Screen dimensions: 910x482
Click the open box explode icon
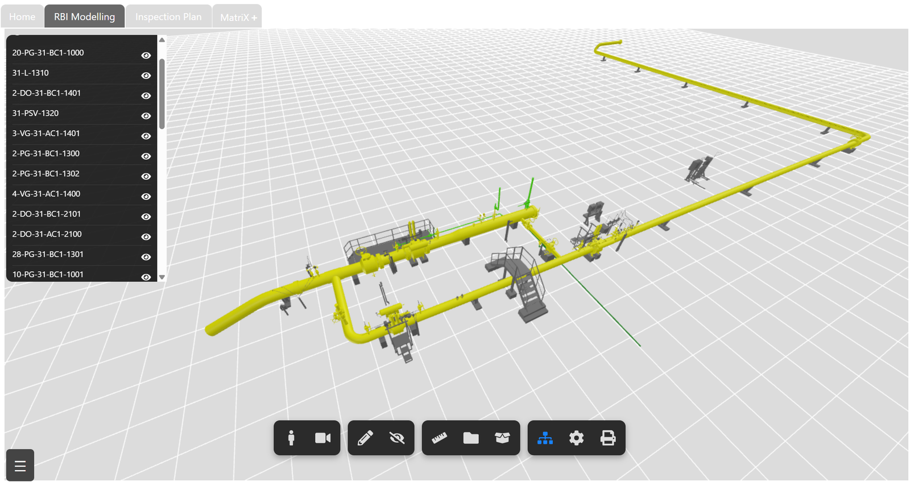pos(502,438)
